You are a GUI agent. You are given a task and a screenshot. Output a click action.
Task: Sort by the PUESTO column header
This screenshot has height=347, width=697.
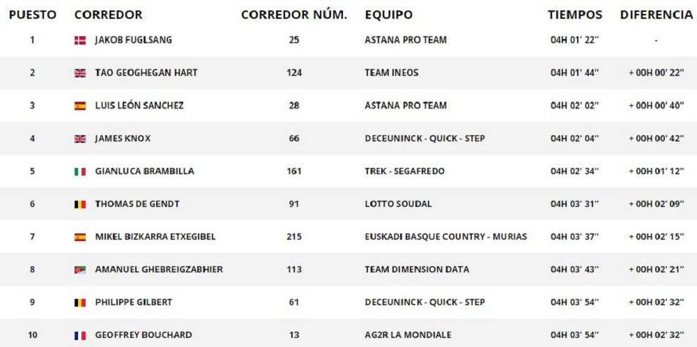pos(32,15)
